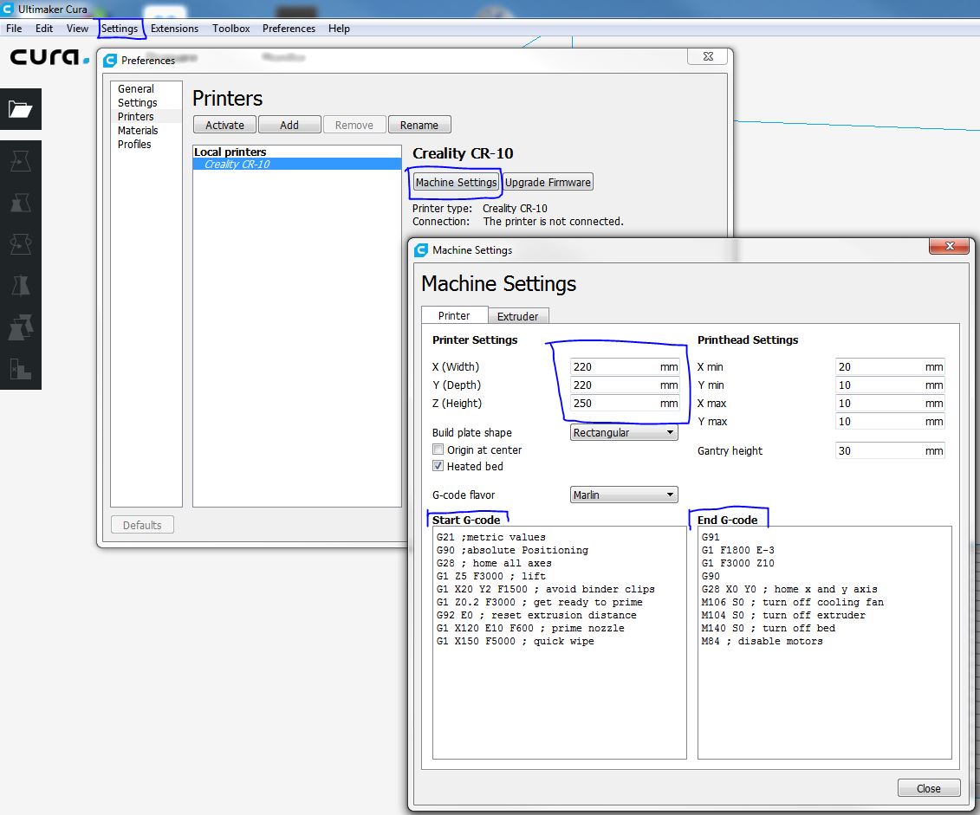Click Close button in Machine Settings dialog
The image size is (980, 815).
click(928, 788)
